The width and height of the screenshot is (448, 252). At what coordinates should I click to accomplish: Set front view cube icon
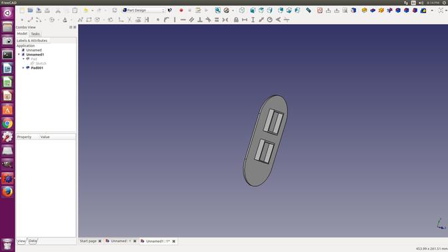click(253, 10)
